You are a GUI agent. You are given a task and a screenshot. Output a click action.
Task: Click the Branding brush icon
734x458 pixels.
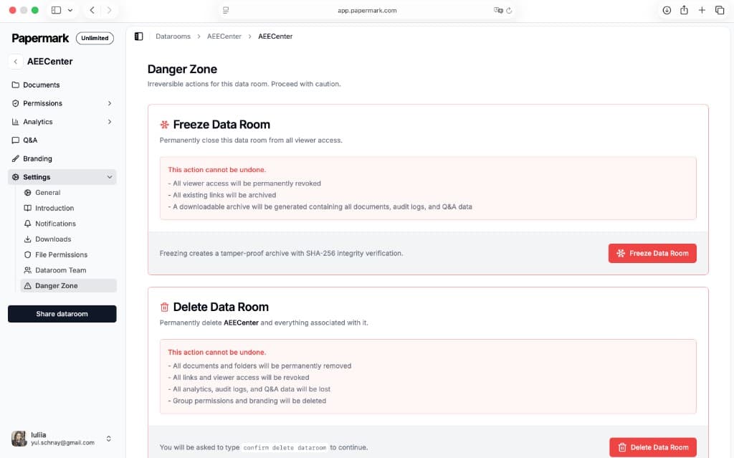click(x=16, y=158)
